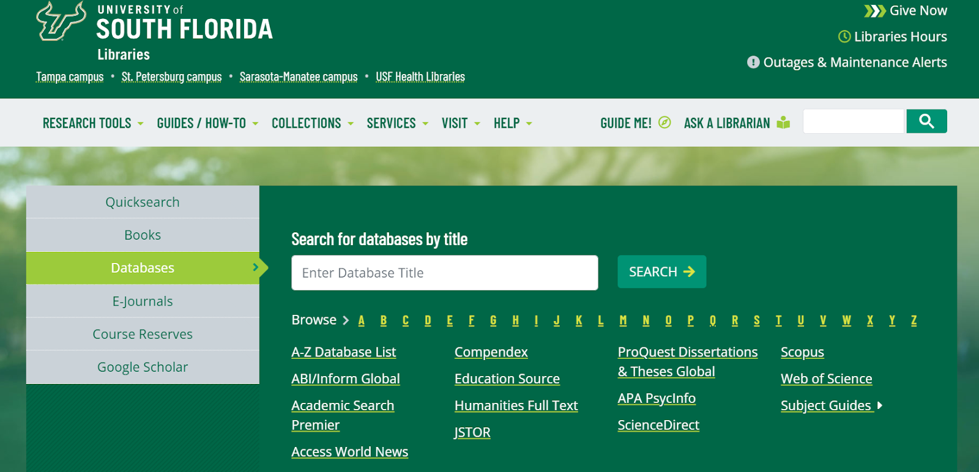Viewport: 979px width, 472px height.
Task: Open the APA PsycInfo database
Action: tap(657, 399)
